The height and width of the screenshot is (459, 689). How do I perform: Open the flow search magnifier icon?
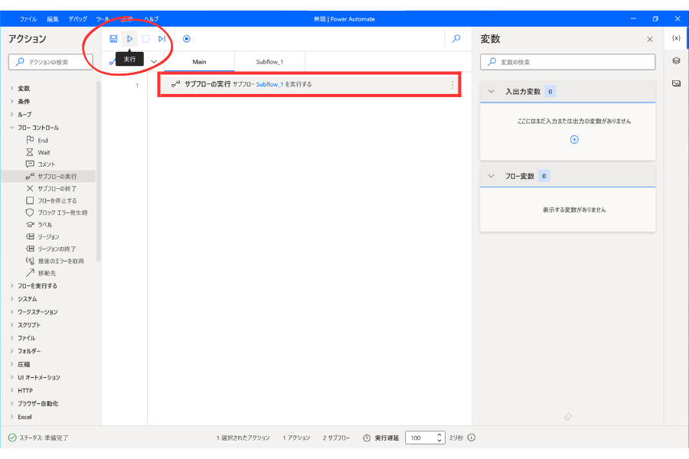point(456,39)
